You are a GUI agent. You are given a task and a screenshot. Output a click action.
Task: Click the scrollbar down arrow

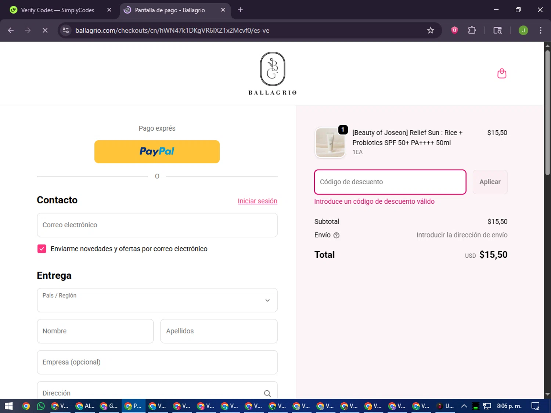tap(547, 395)
